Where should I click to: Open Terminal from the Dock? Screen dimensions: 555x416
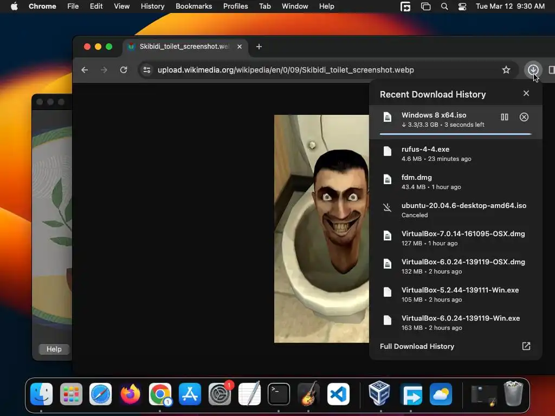(x=279, y=394)
